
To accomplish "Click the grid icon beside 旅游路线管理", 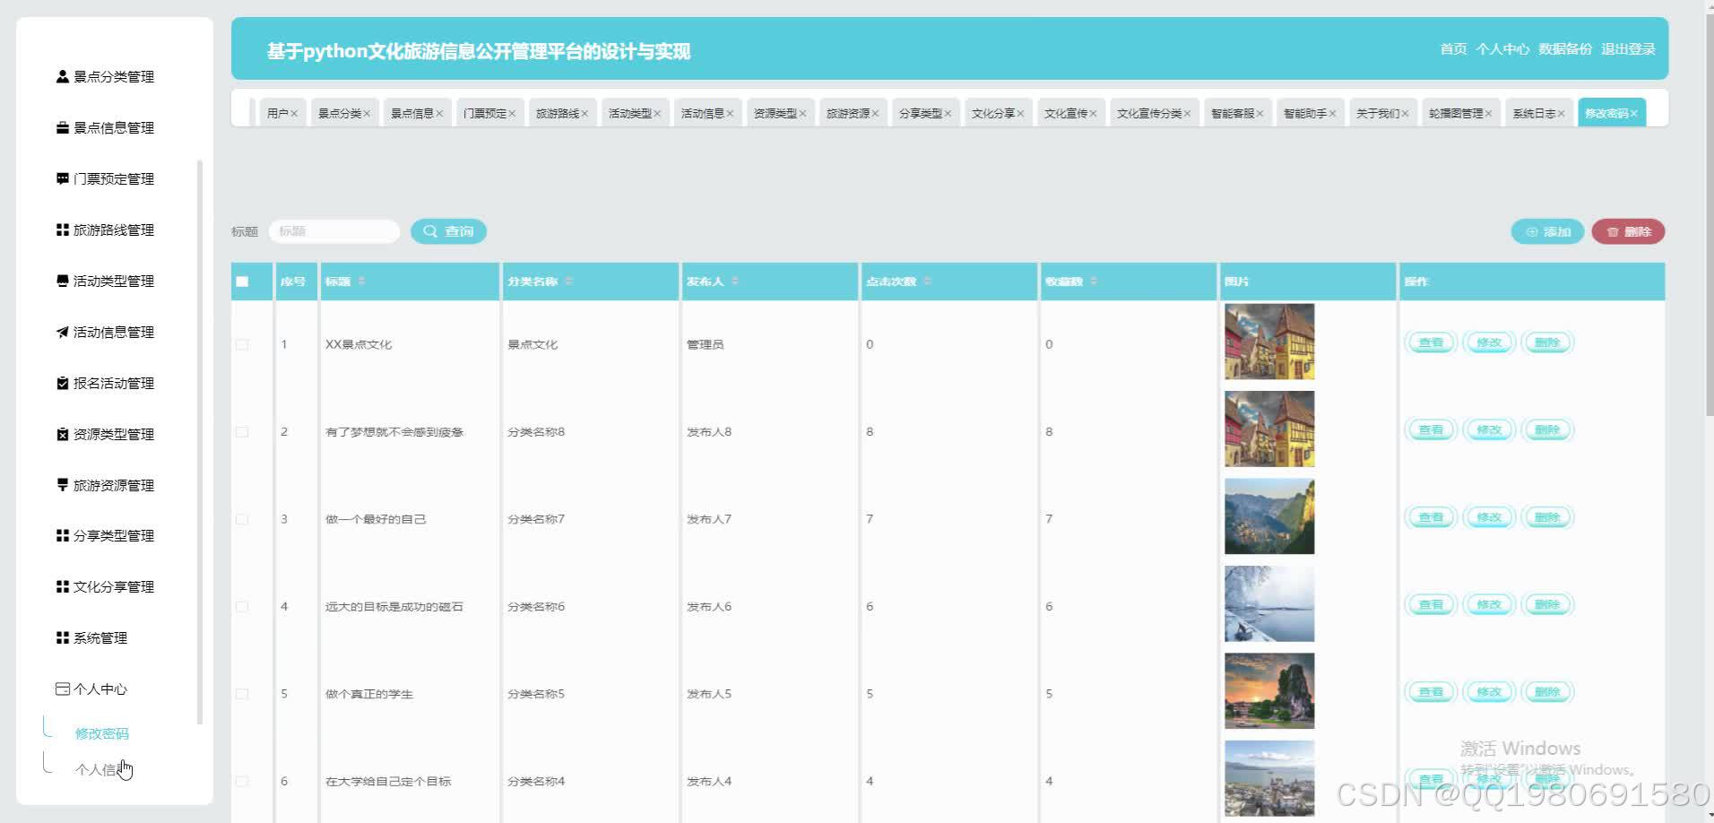I will click(x=63, y=230).
